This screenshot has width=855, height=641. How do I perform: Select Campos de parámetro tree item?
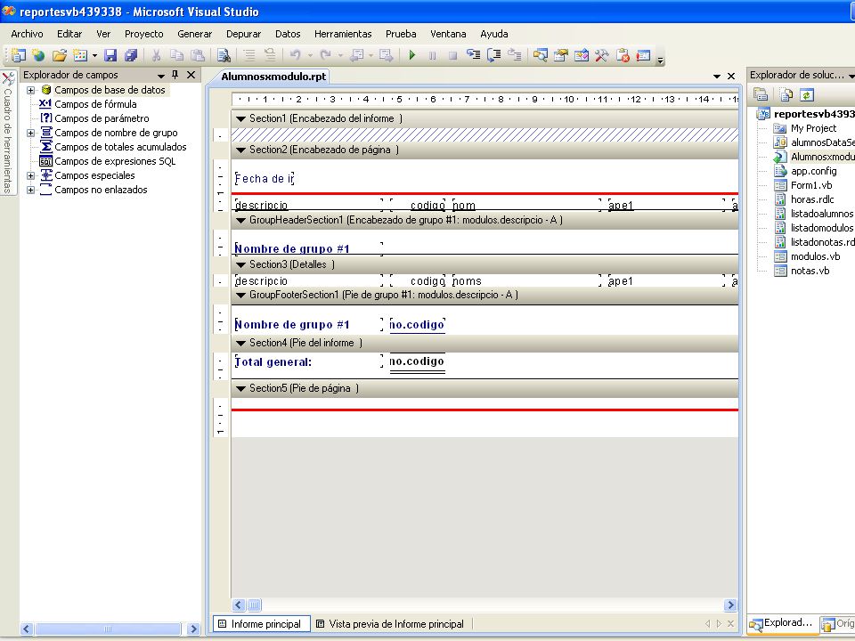click(x=102, y=118)
